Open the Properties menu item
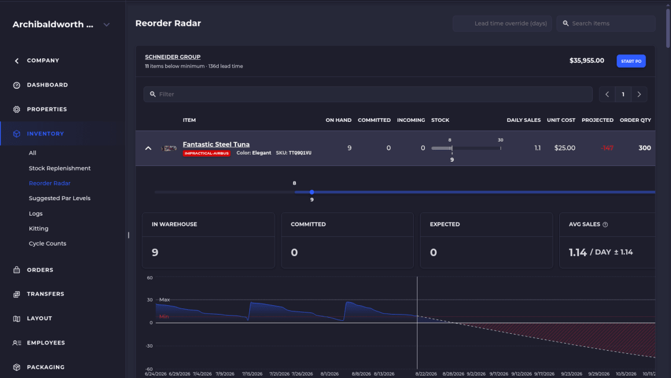This screenshot has height=378, width=671. [47, 109]
